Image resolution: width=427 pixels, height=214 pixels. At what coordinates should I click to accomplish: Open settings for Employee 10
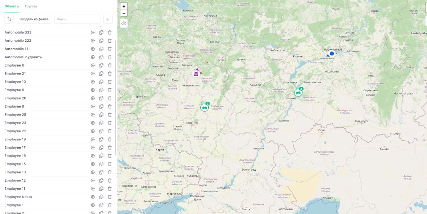pos(93,82)
